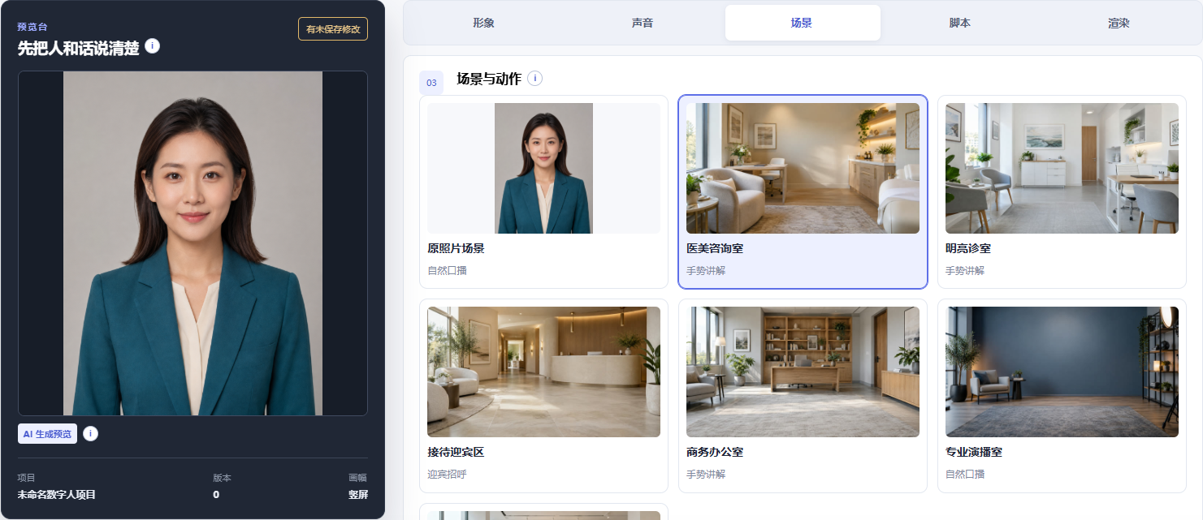Click the 场景与动作 section heading
This screenshot has width=1203, height=520.
[x=487, y=79]
